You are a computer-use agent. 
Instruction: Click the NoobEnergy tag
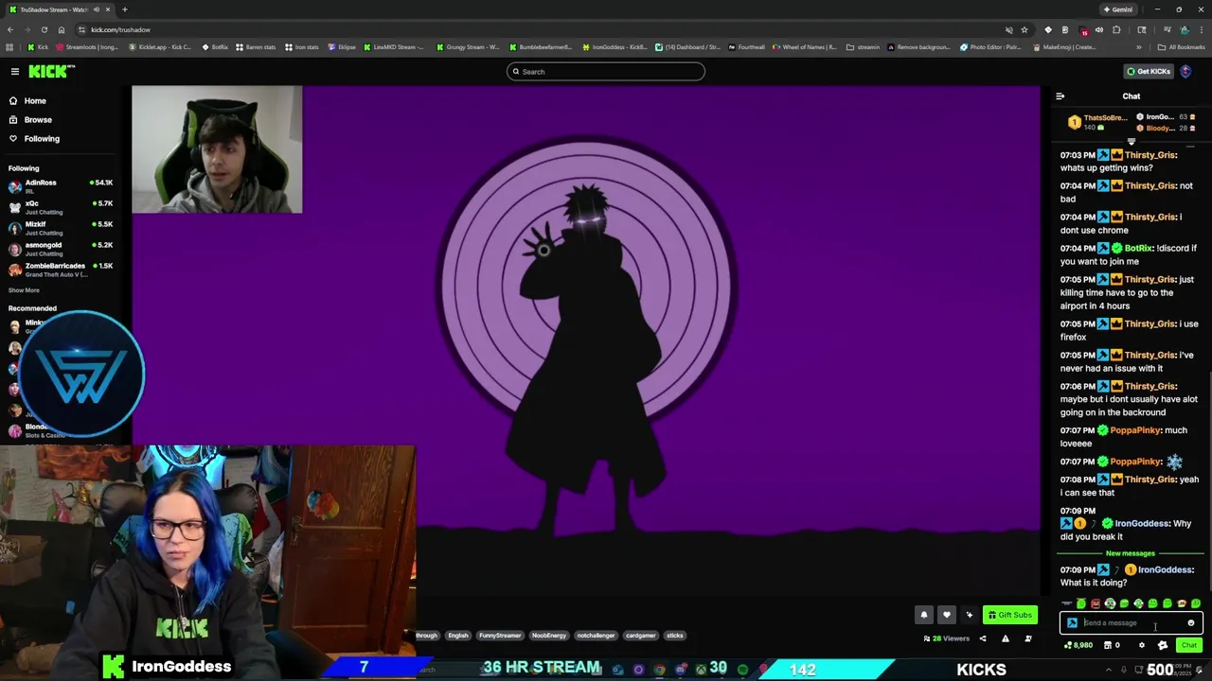click(549, 636)
